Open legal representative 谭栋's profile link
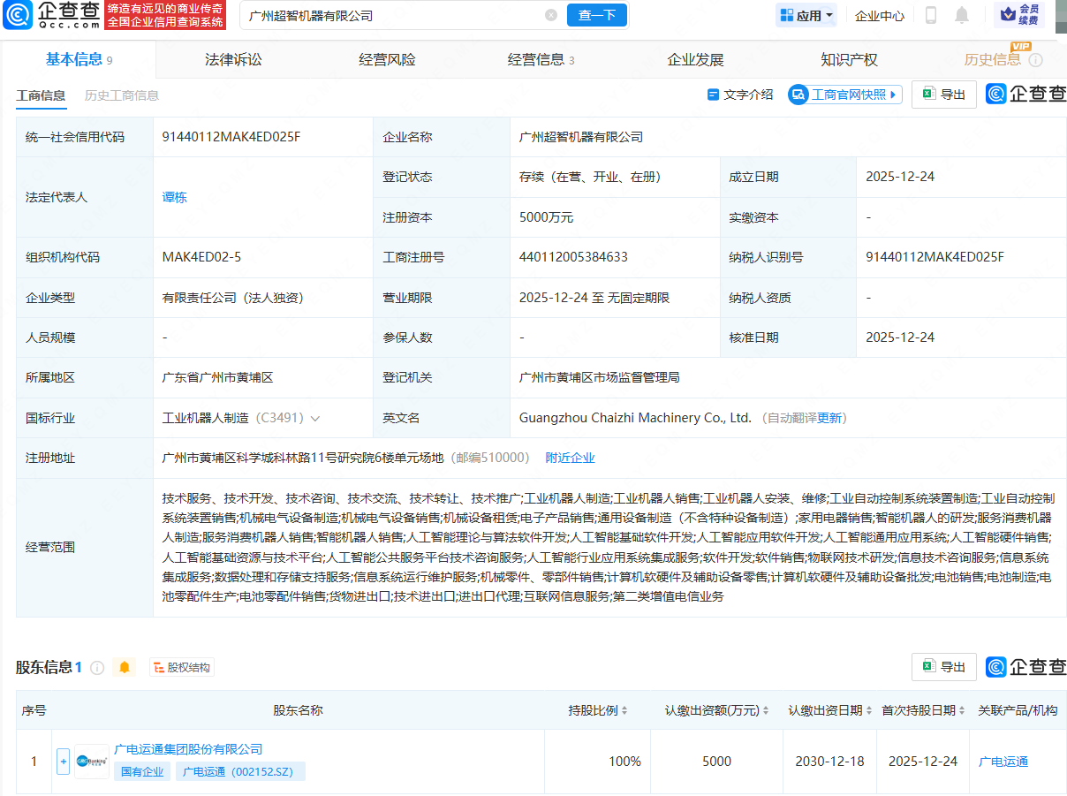Image resolution: width=1067 pixels, height=796 pixels. click(x=174, y=197)
